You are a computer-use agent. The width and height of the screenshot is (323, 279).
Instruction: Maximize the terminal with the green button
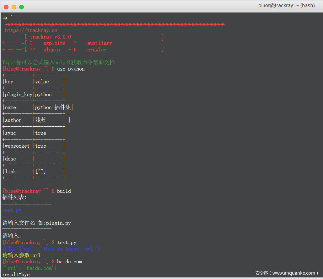[x=21, y=7]
